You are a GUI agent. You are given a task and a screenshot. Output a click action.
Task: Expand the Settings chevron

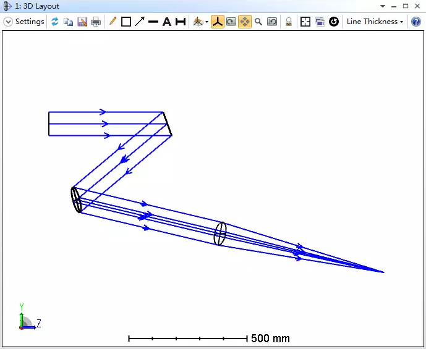8,22
